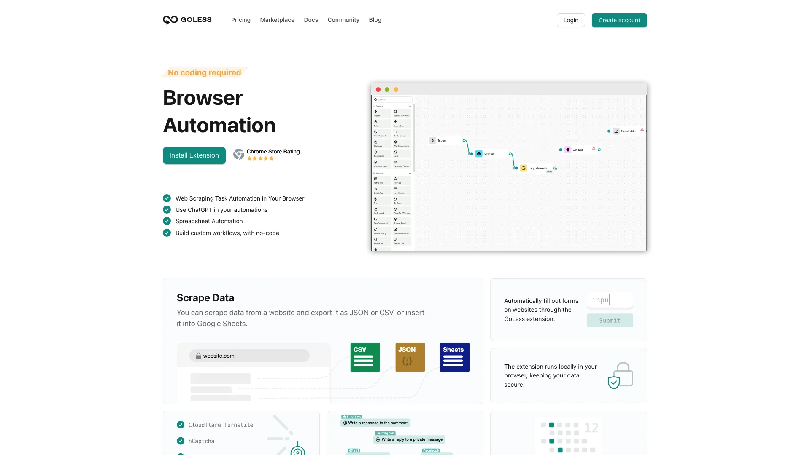810x455 pixels.
Task: Select the HTTP Request block
Action: pyautogui.click(x=382, y=134)
